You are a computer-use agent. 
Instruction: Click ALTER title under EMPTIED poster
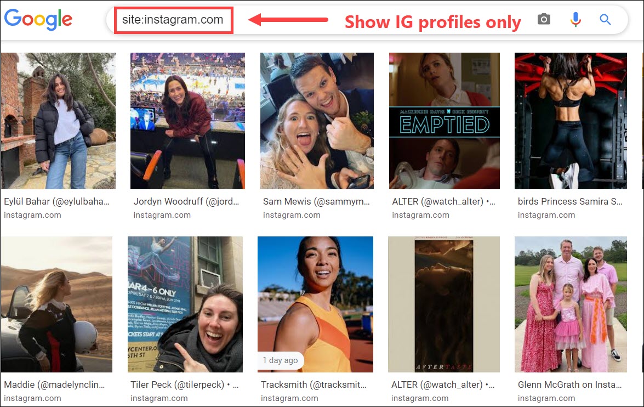[x=443, y=201]
